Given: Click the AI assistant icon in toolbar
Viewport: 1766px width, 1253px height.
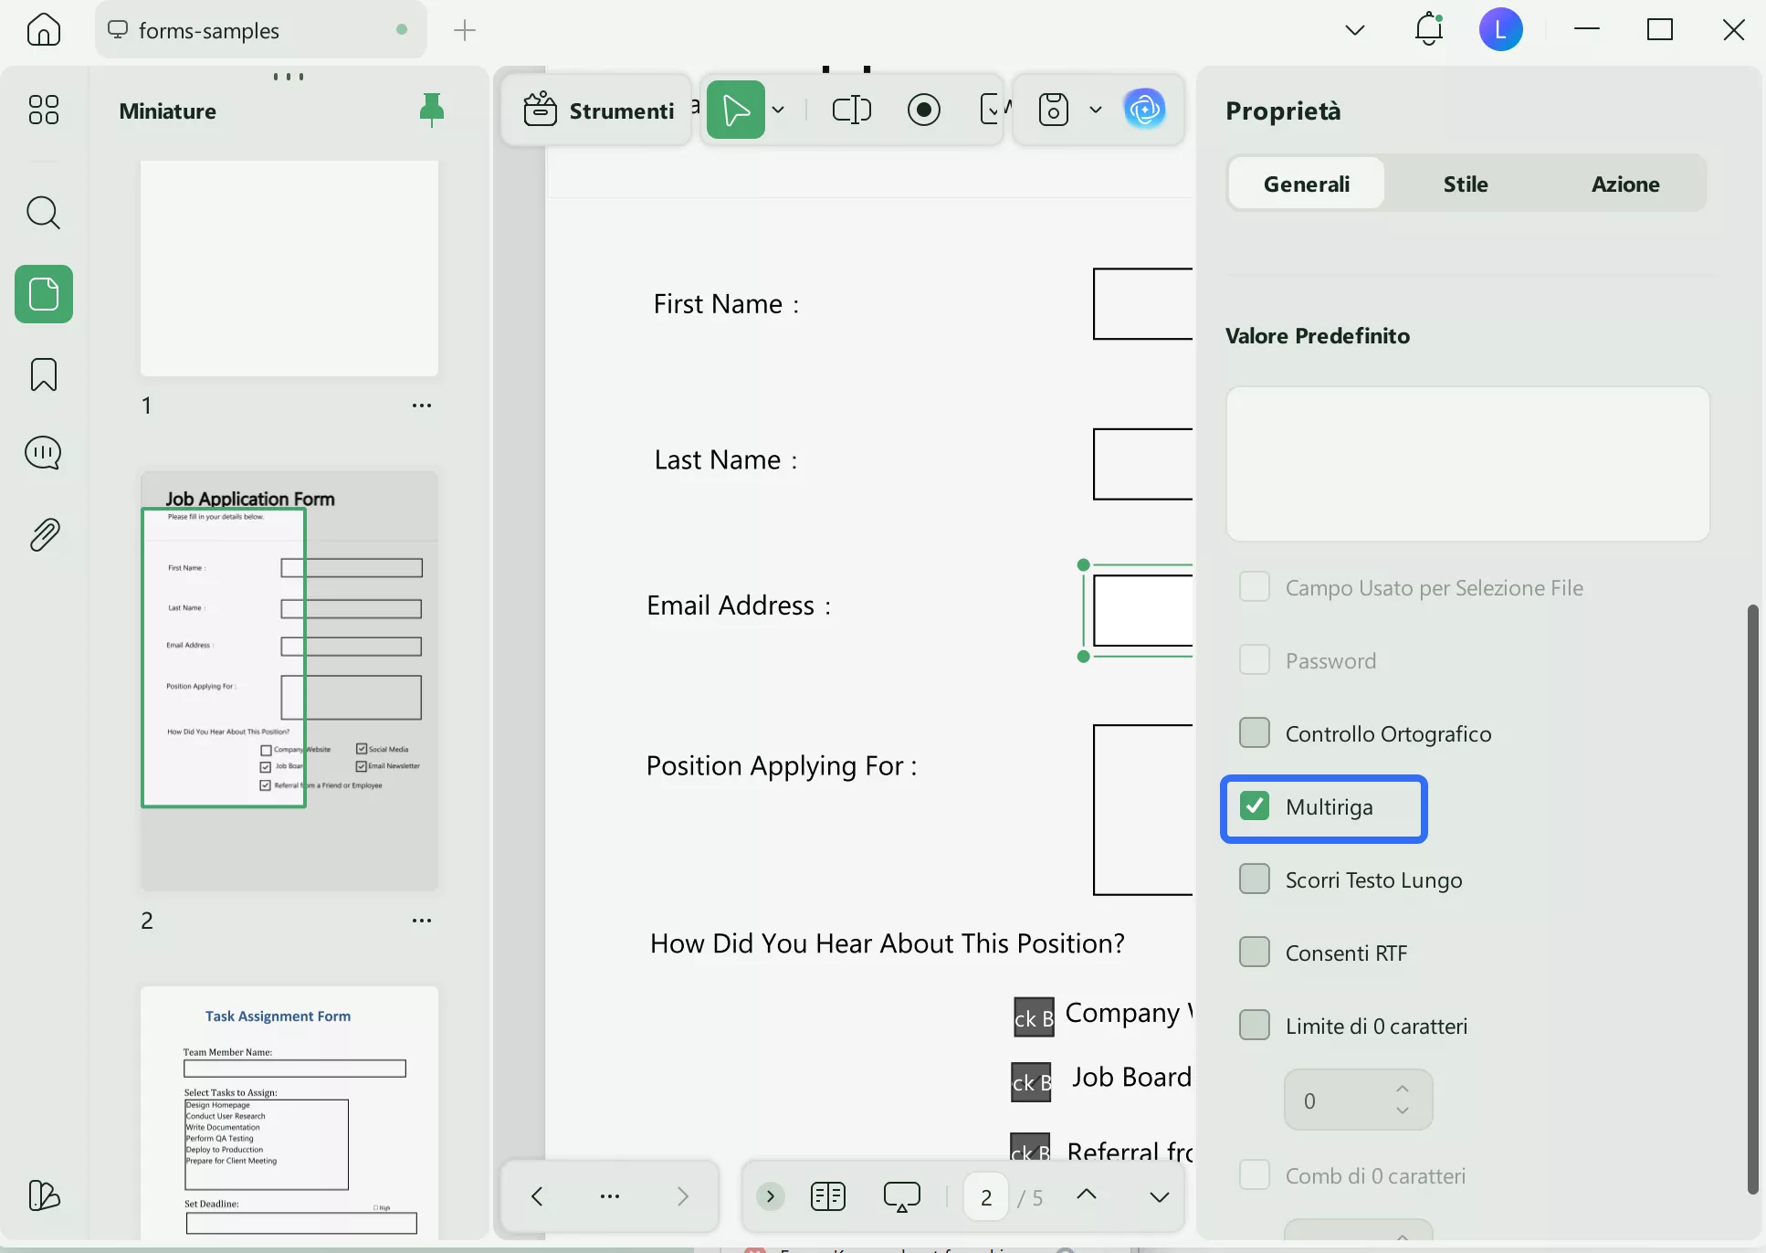Looking at the screenshot, I should (x=1145, y=111).
